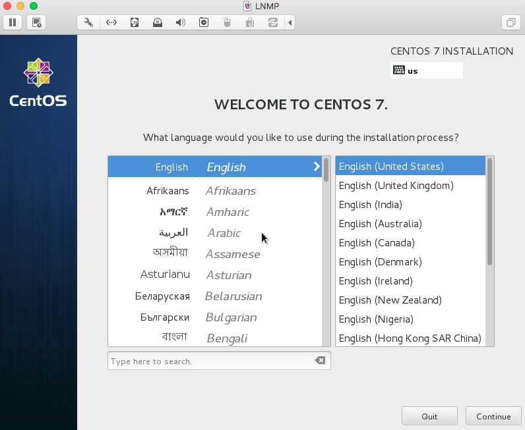
Task: Click the Quit button
Action: 429,416
